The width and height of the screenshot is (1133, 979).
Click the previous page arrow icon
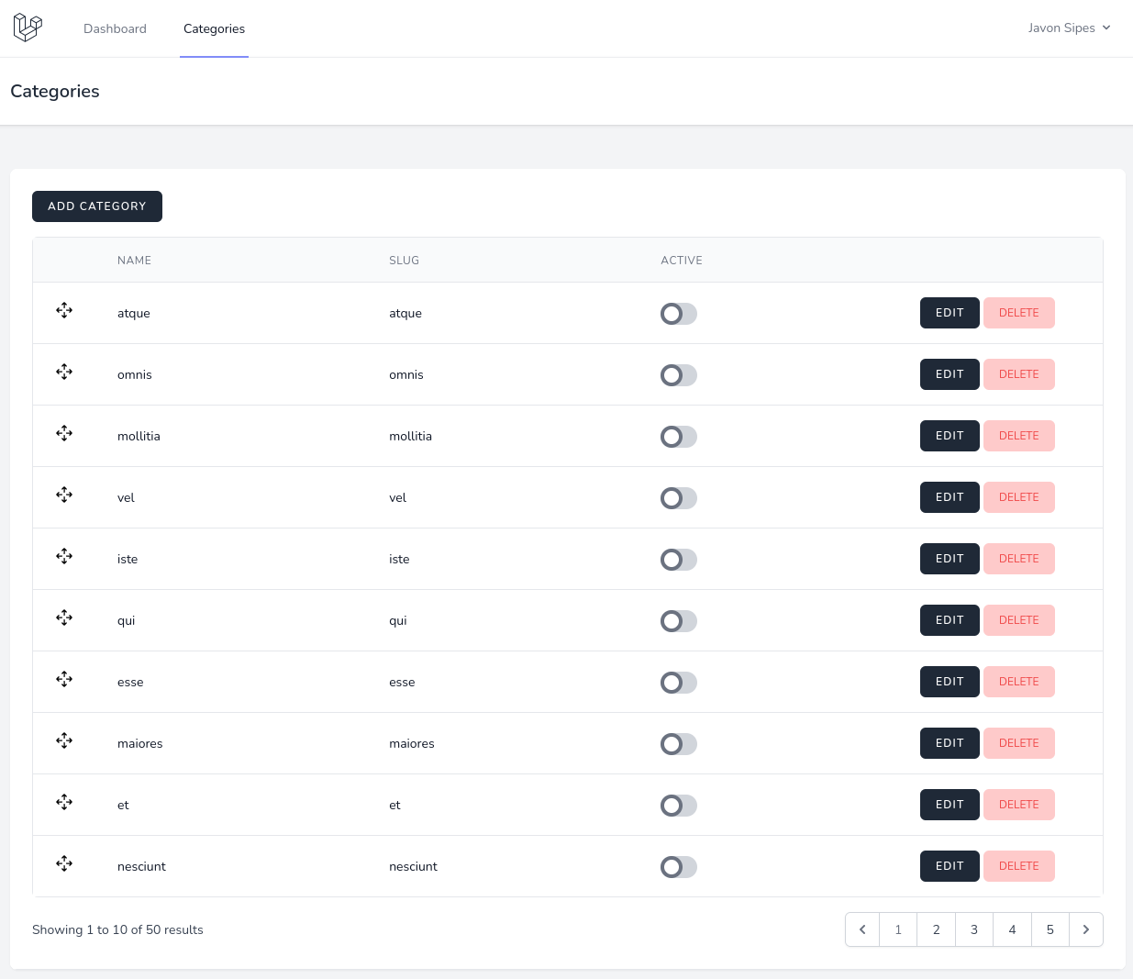pyautogui.click(x=861, y=929)
